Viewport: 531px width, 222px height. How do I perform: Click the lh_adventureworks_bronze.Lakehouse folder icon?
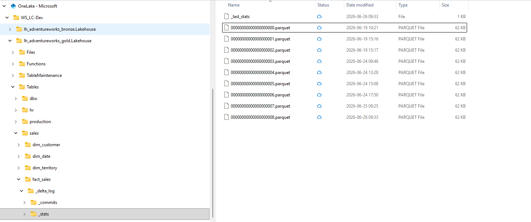19,29
